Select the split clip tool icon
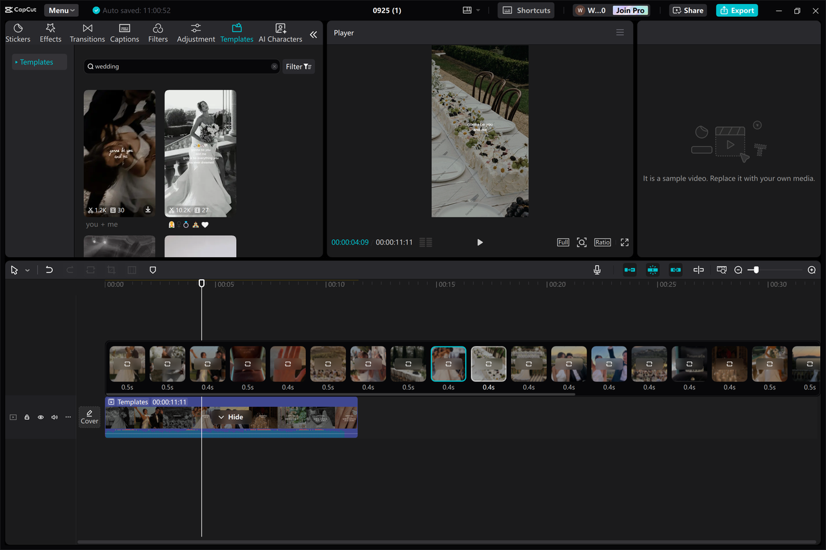Image resolution: width=826 pixels, height=550 pixels. pos(698,270)
